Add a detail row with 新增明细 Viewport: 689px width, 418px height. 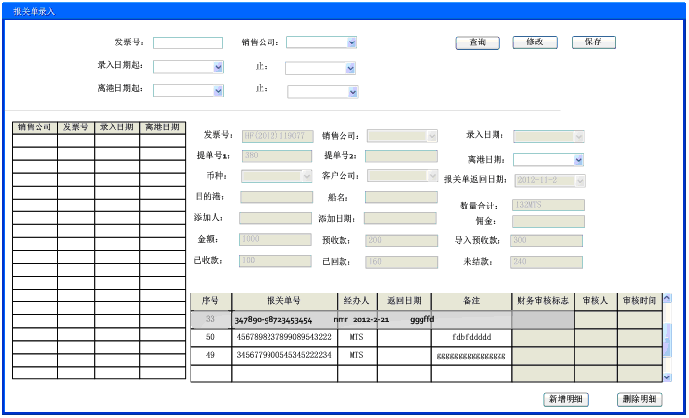coord(567,399)
